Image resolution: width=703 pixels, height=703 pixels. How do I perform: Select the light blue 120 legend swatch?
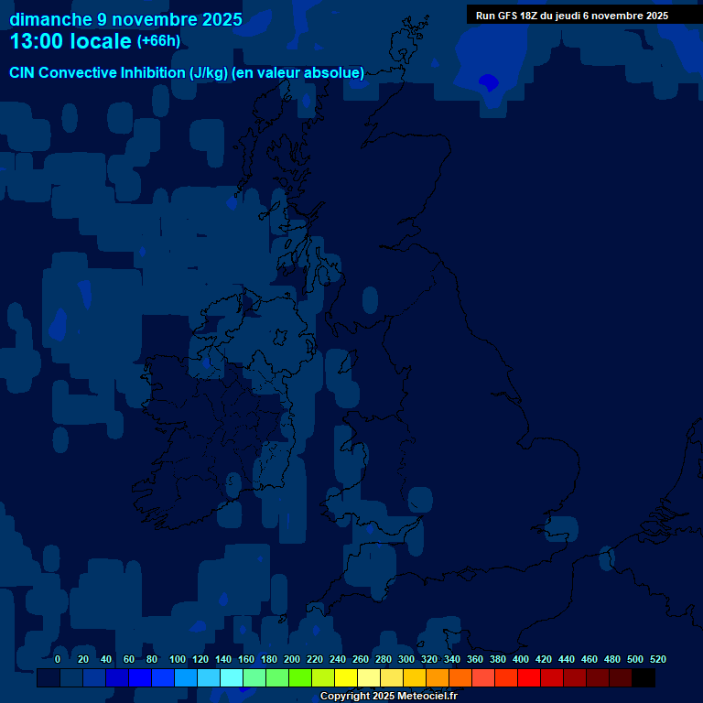coord(186,678)
